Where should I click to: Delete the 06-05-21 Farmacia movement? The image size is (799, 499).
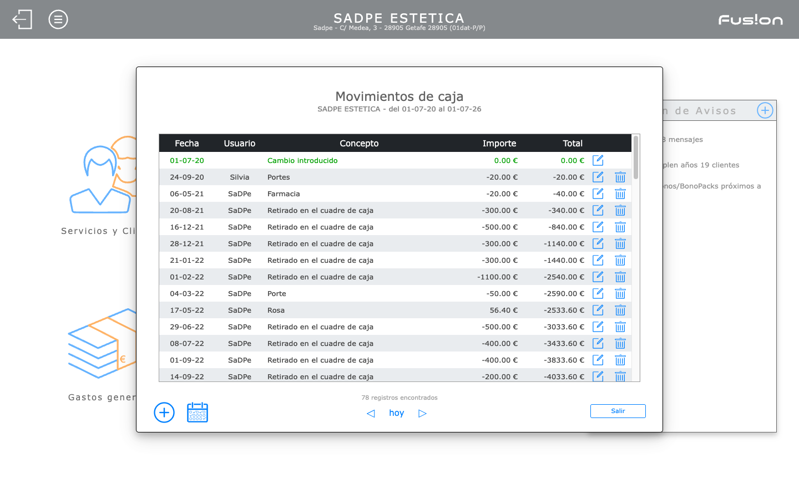[x=620, y=194]
